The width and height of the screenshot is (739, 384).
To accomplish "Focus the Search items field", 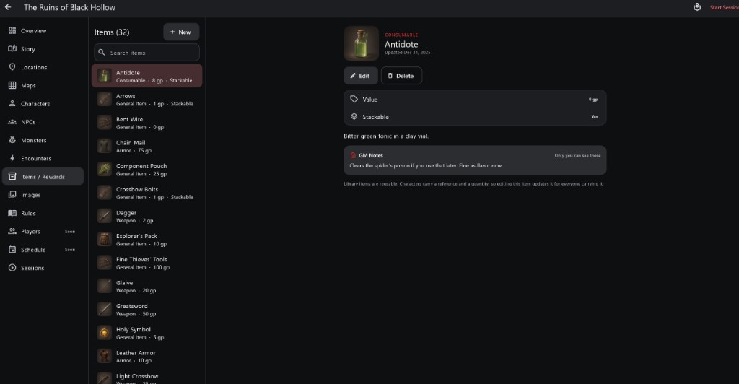I will pos(147,53).
